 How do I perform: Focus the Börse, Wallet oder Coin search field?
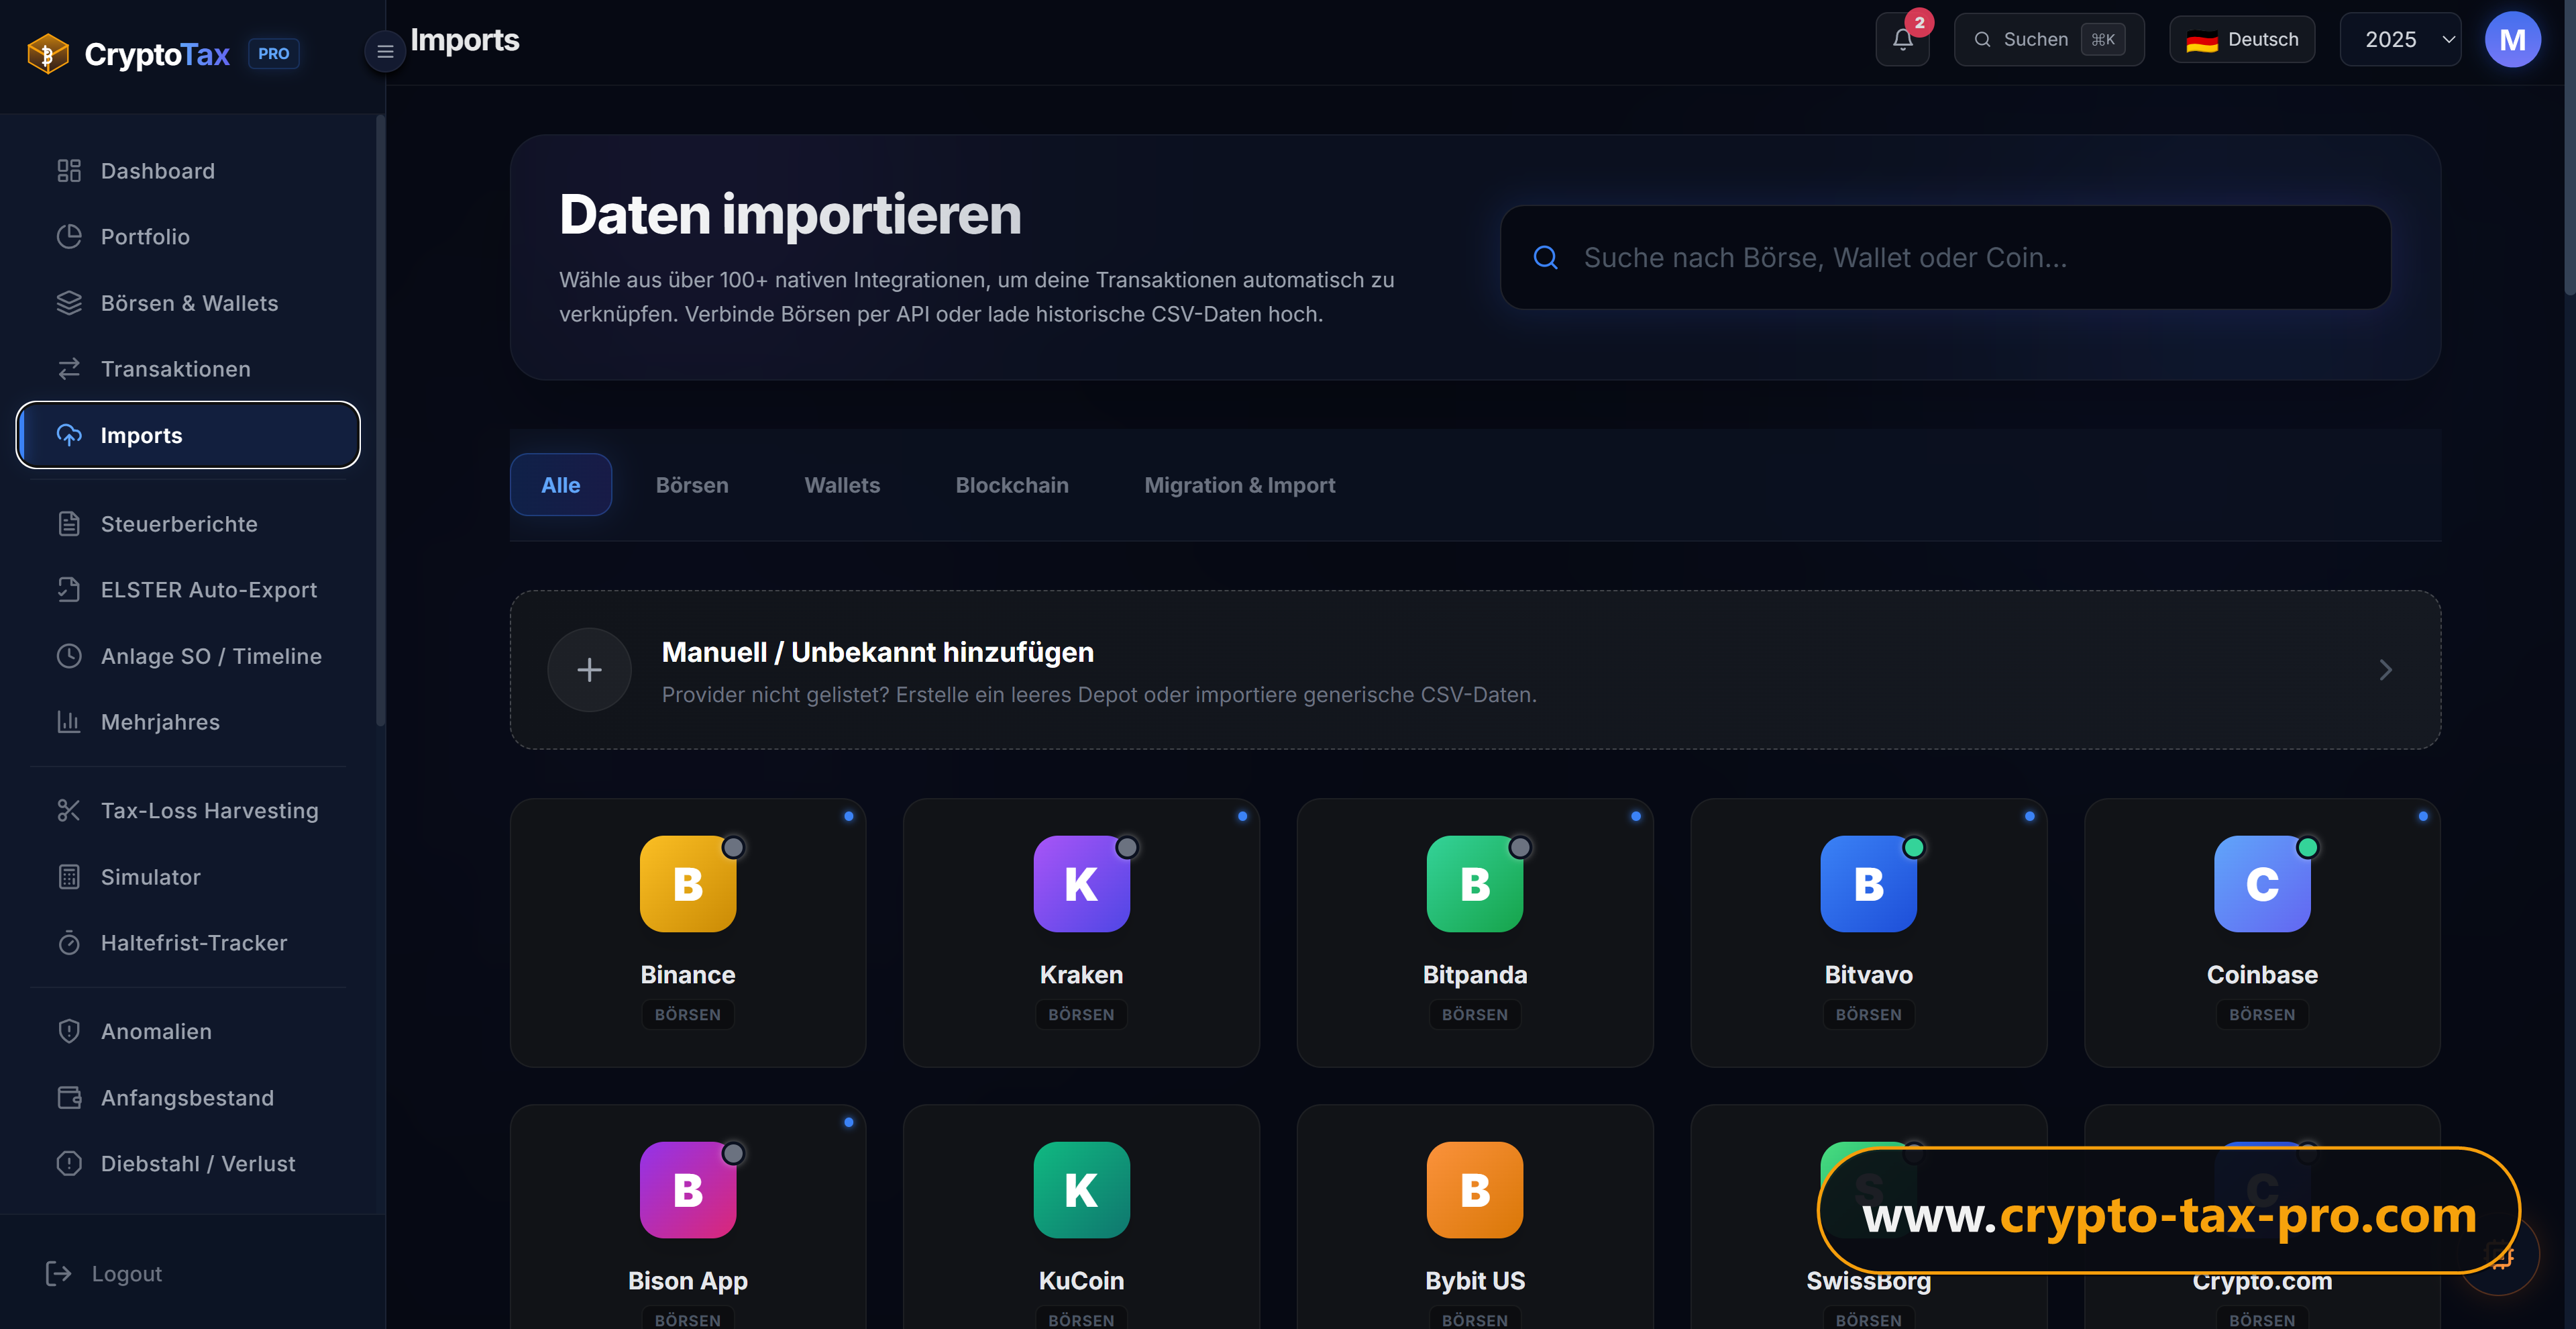click(x=1945, y=258)
